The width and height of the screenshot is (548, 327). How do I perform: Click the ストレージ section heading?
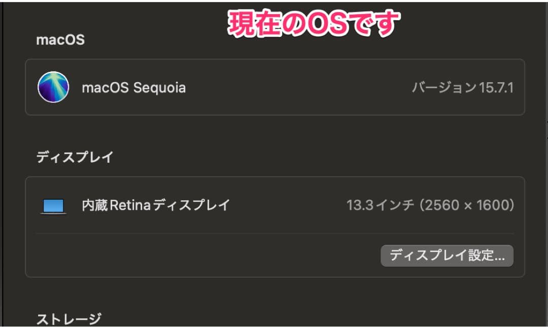point(68,319)
